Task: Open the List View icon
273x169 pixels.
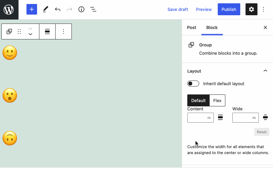Action: coord(93,9)
